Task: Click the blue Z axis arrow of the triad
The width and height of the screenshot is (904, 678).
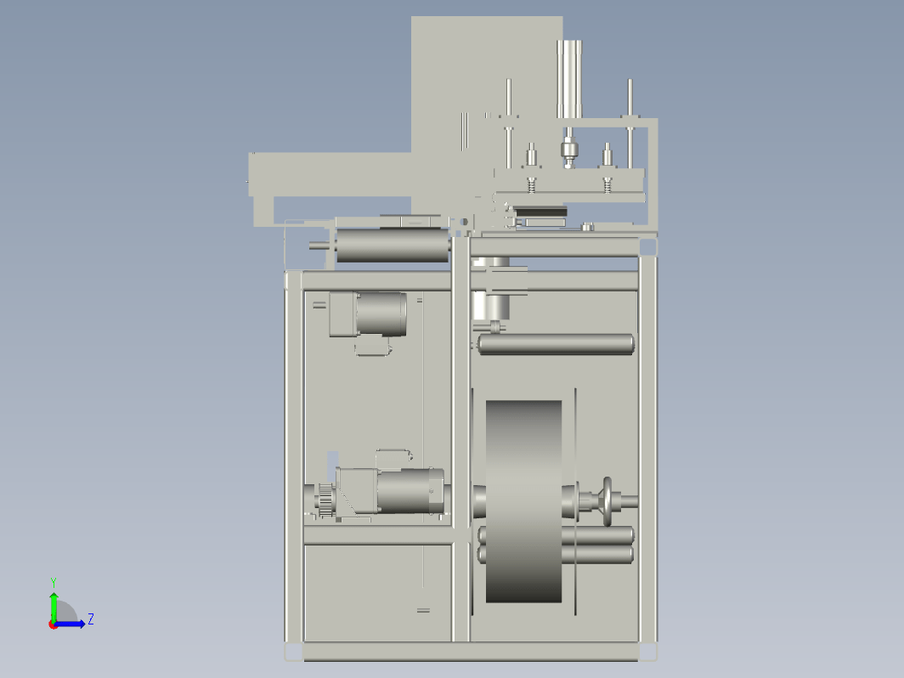Action: pos(71,624)
